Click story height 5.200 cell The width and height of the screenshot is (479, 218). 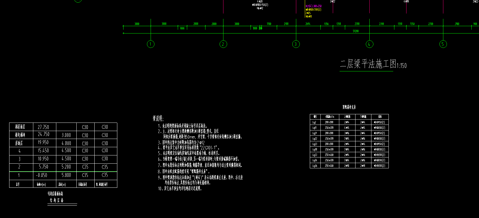[66, 167]
